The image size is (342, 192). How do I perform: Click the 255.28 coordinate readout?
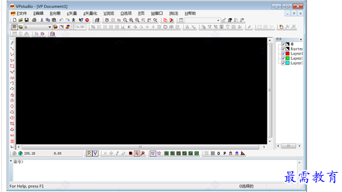coord(30,154)
